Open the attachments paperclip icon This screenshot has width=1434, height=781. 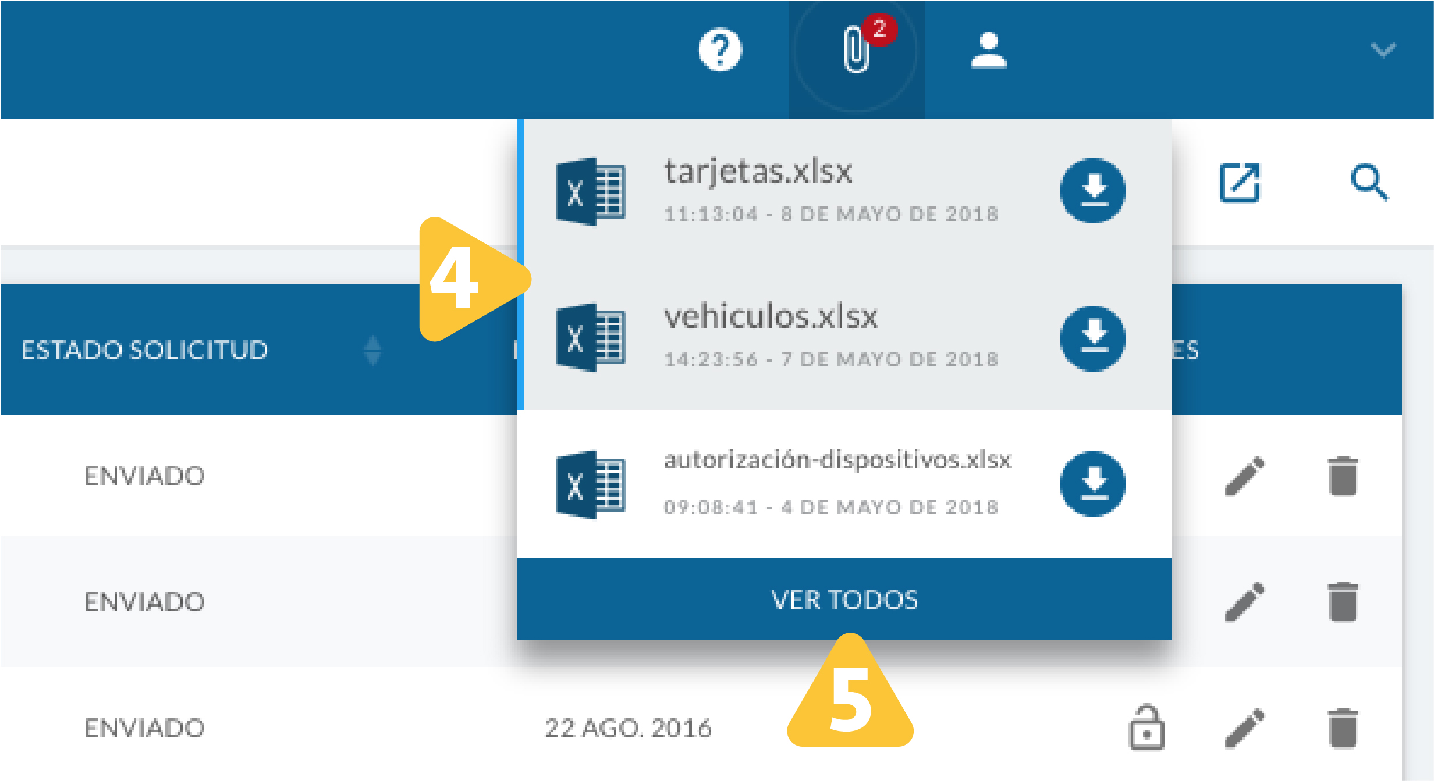(856, 49)
